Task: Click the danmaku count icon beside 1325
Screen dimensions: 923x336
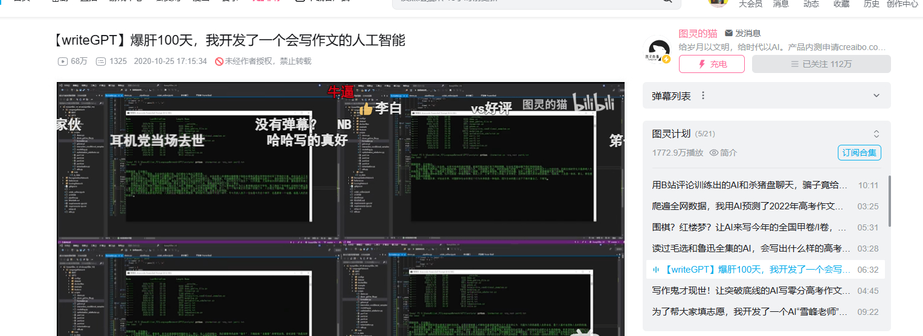Action: 101,61
